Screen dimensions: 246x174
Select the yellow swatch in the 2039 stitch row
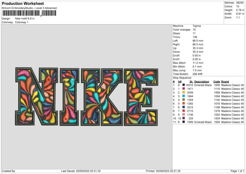point(183,92)
